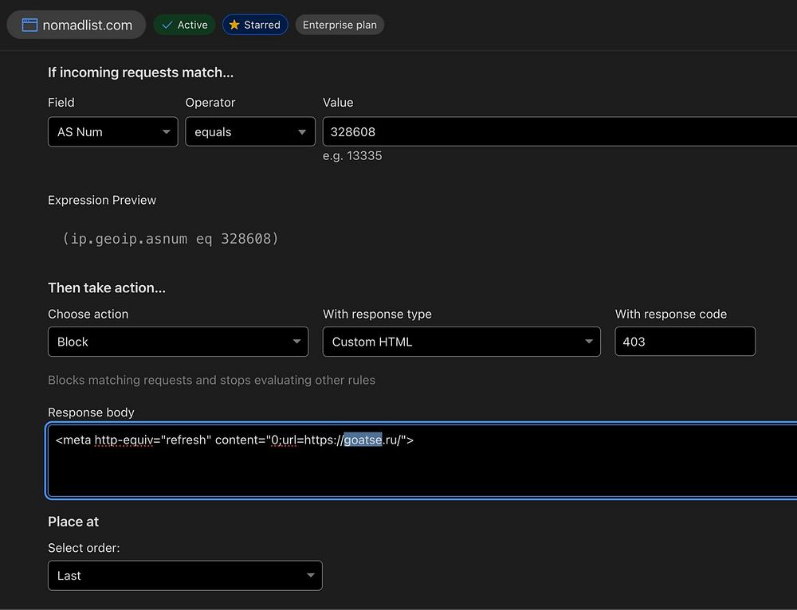Click the response code field showing 403
Screen dimensions: 797x610
(x=685, y=342)
